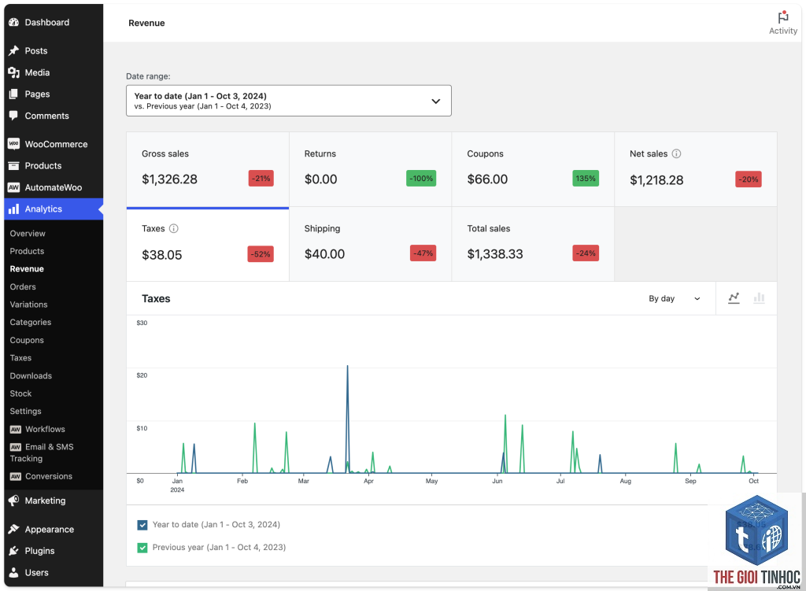806x591 pixels.
Task: Click the Users person icon
Action: coord(14,572)
